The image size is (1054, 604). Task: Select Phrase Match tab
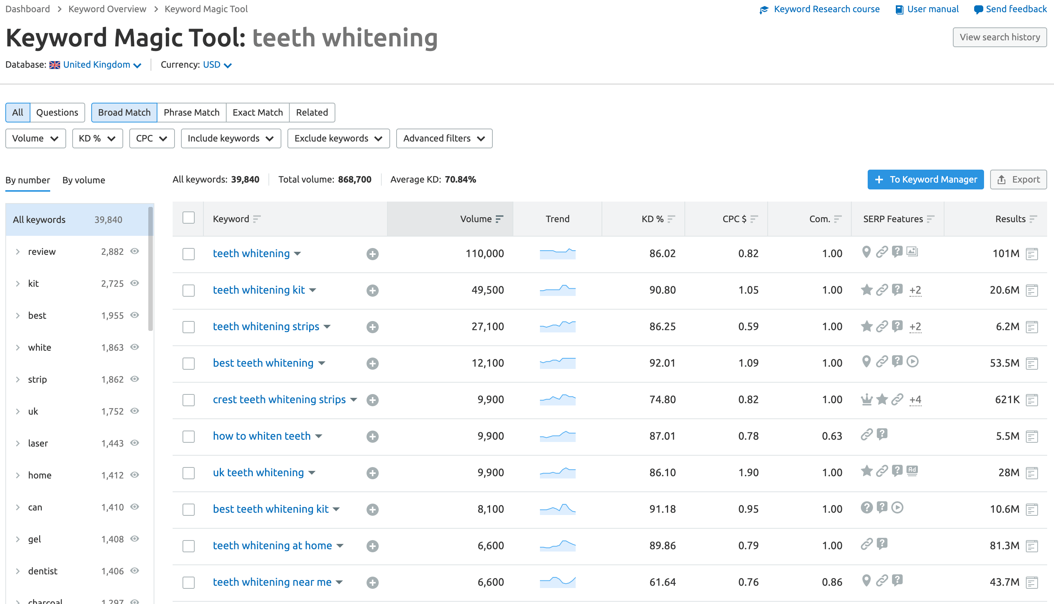(192, 113)
